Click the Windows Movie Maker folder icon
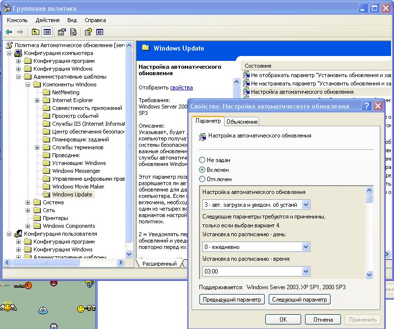 tap(47, 186)
